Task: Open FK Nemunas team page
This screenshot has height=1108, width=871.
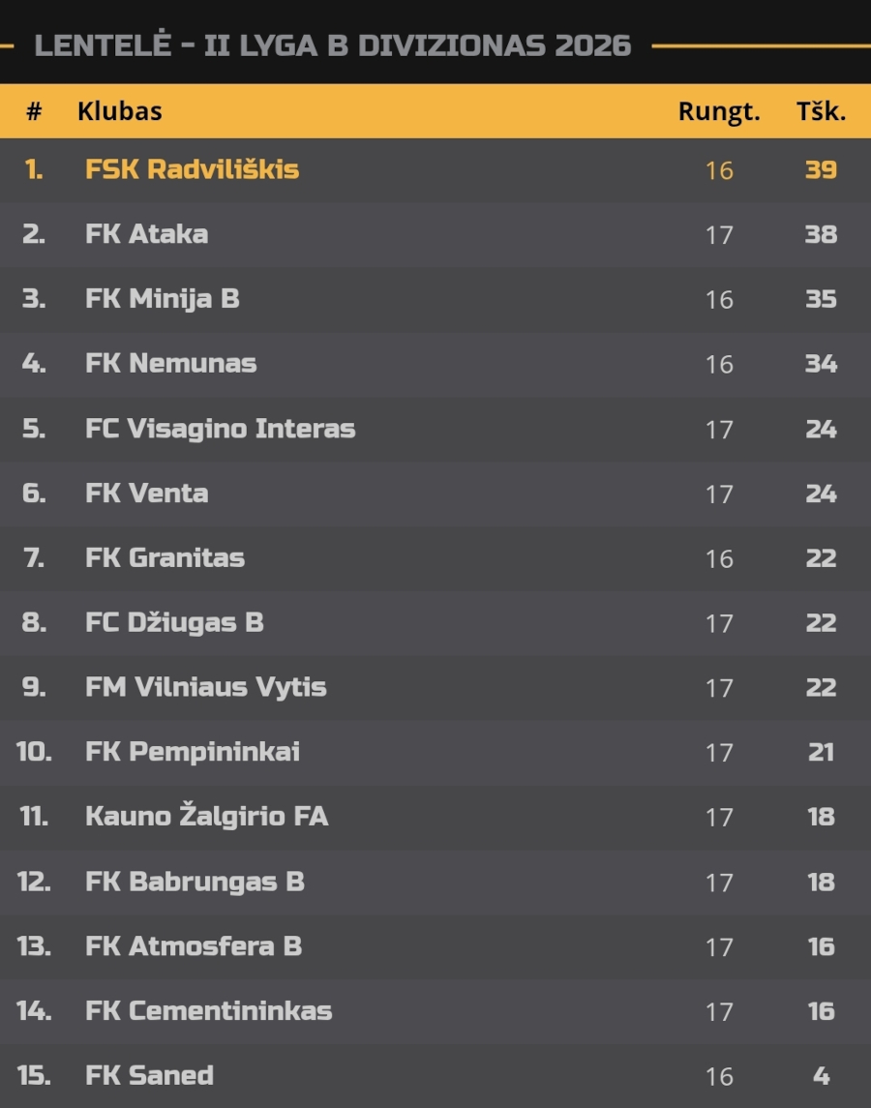Action: point(170,363)
